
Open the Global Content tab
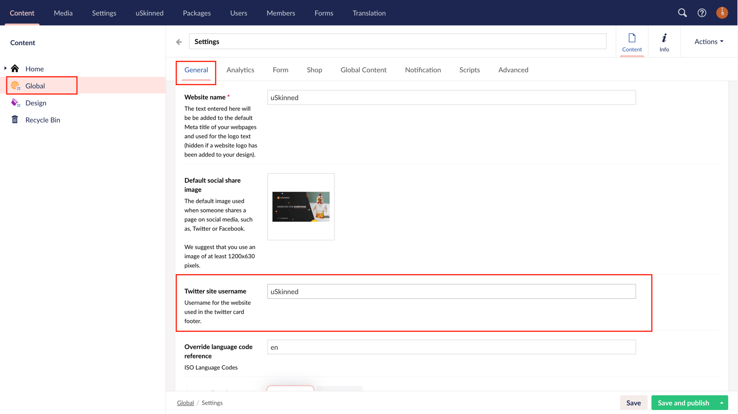click(x=363, y=70)
